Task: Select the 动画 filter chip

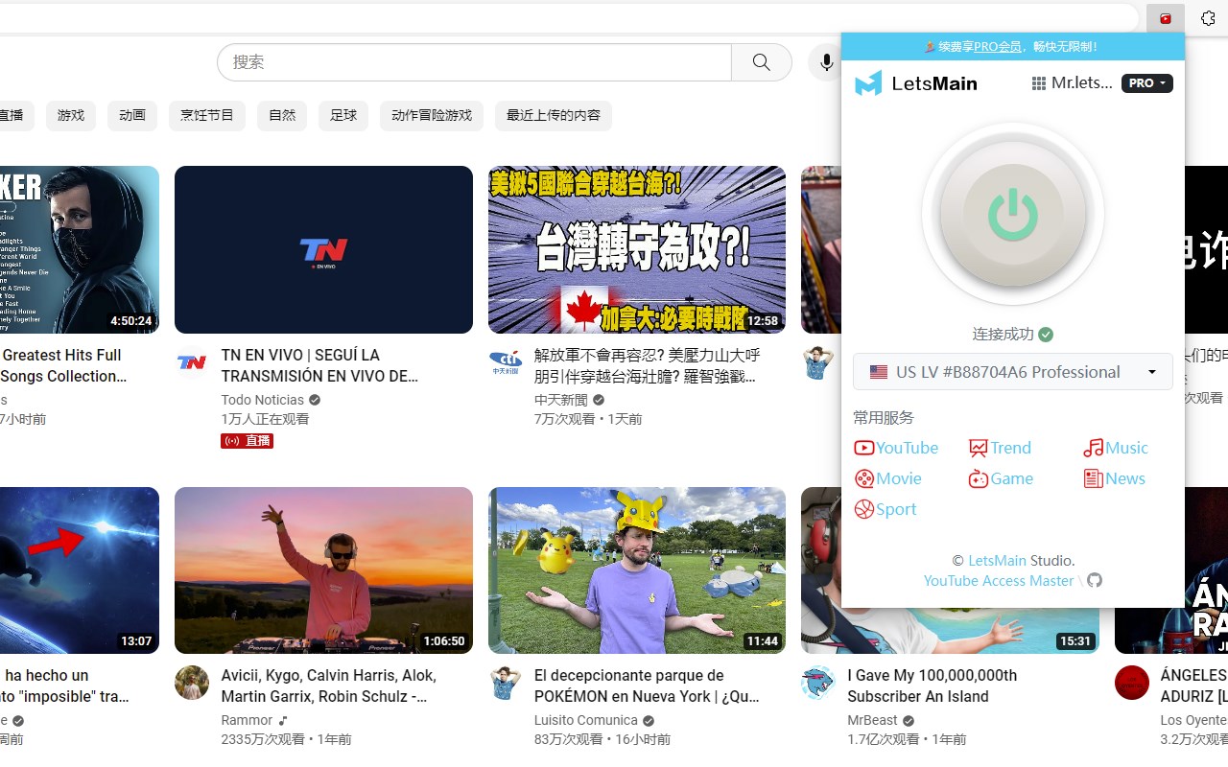Action: point(132,115)
